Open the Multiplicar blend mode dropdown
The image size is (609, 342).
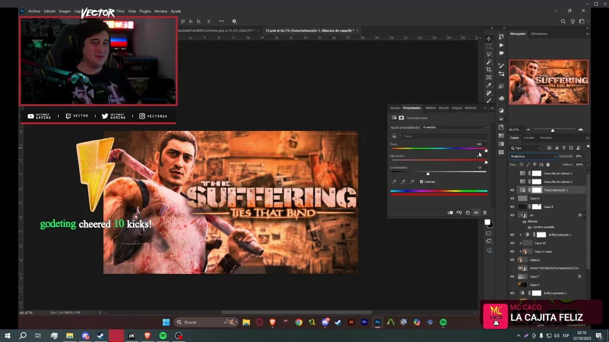[533, 156]
